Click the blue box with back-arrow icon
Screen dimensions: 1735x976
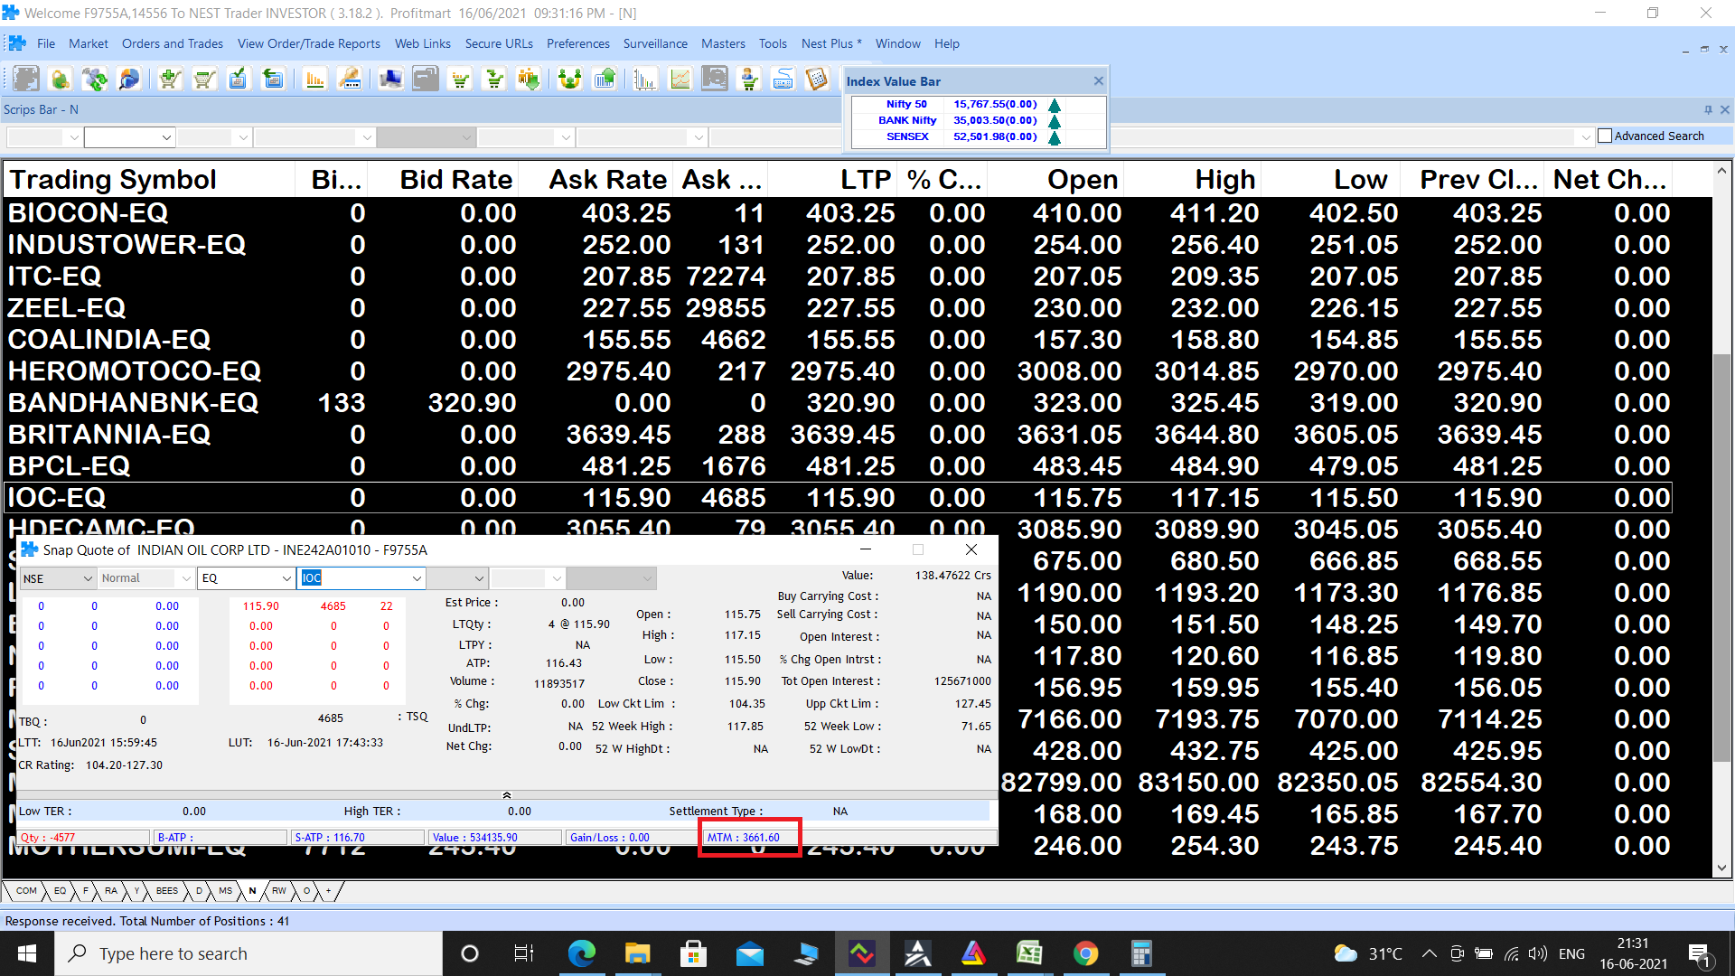click(272, 80)
